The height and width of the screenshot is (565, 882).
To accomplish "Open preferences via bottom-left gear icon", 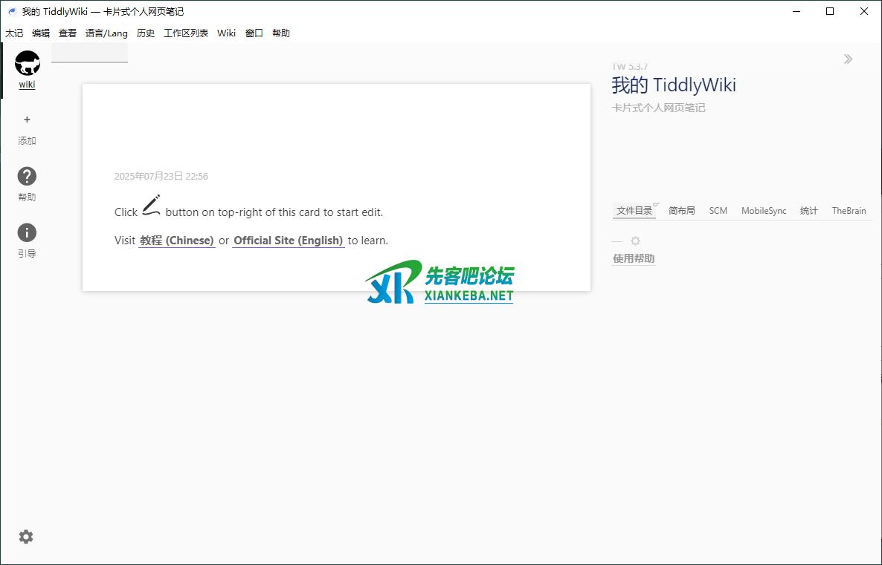I will point(26,537).
